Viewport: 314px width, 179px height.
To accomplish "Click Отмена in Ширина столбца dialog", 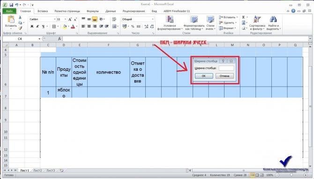I will pyautogui.click(x=224, y=76).
